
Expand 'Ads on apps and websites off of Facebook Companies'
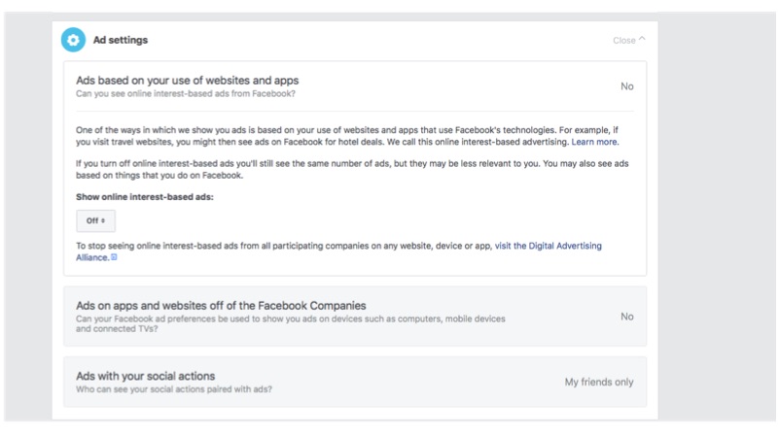(221, 305)
